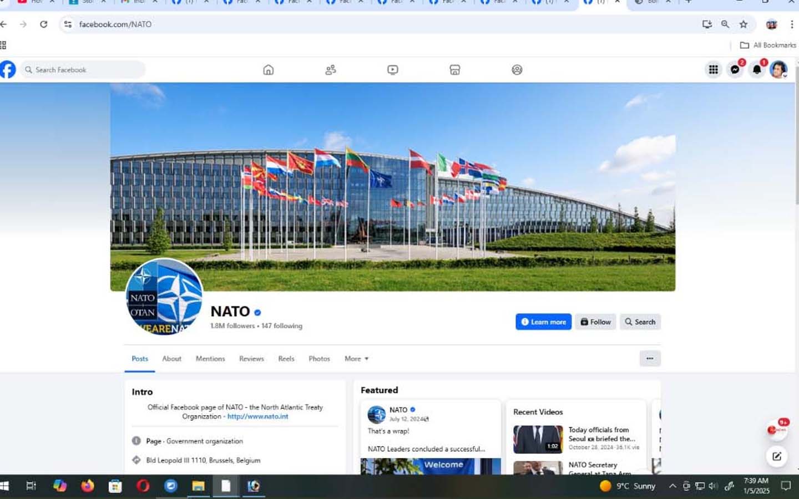Click the Facebook logo
Image resolution: width=799 pixels, height=499 pixels.
7,70
